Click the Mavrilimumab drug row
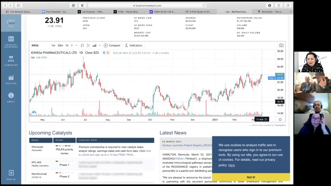This screenshot has height=186, width=331. click(x=92, y=176)
